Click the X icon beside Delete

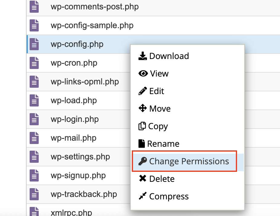coord(143,179)
